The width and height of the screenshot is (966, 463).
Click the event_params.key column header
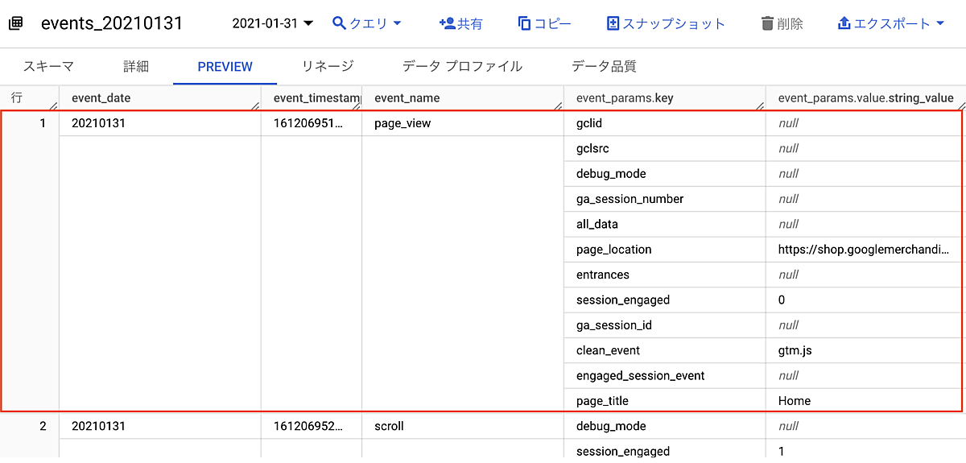click(x=625, y=98)
